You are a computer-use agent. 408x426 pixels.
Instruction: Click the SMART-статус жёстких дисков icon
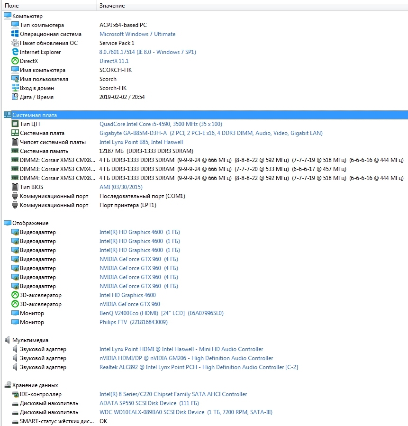pyautogui.click(x=15, y=422)
